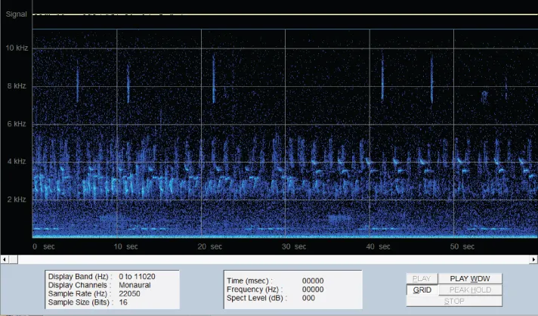Screen dimensions: 538x316
Task: Click the PLAY button
Action: tap(422, 279)
